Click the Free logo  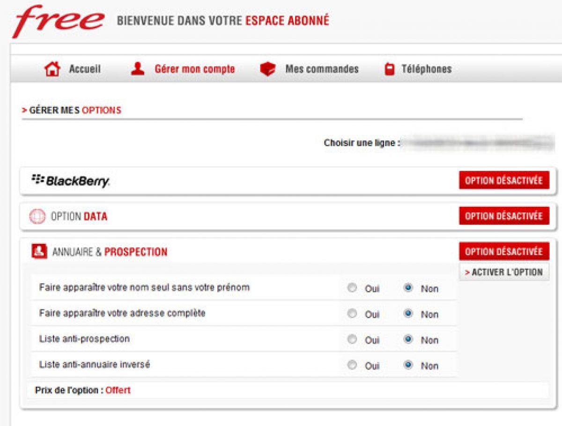(59, 21)
